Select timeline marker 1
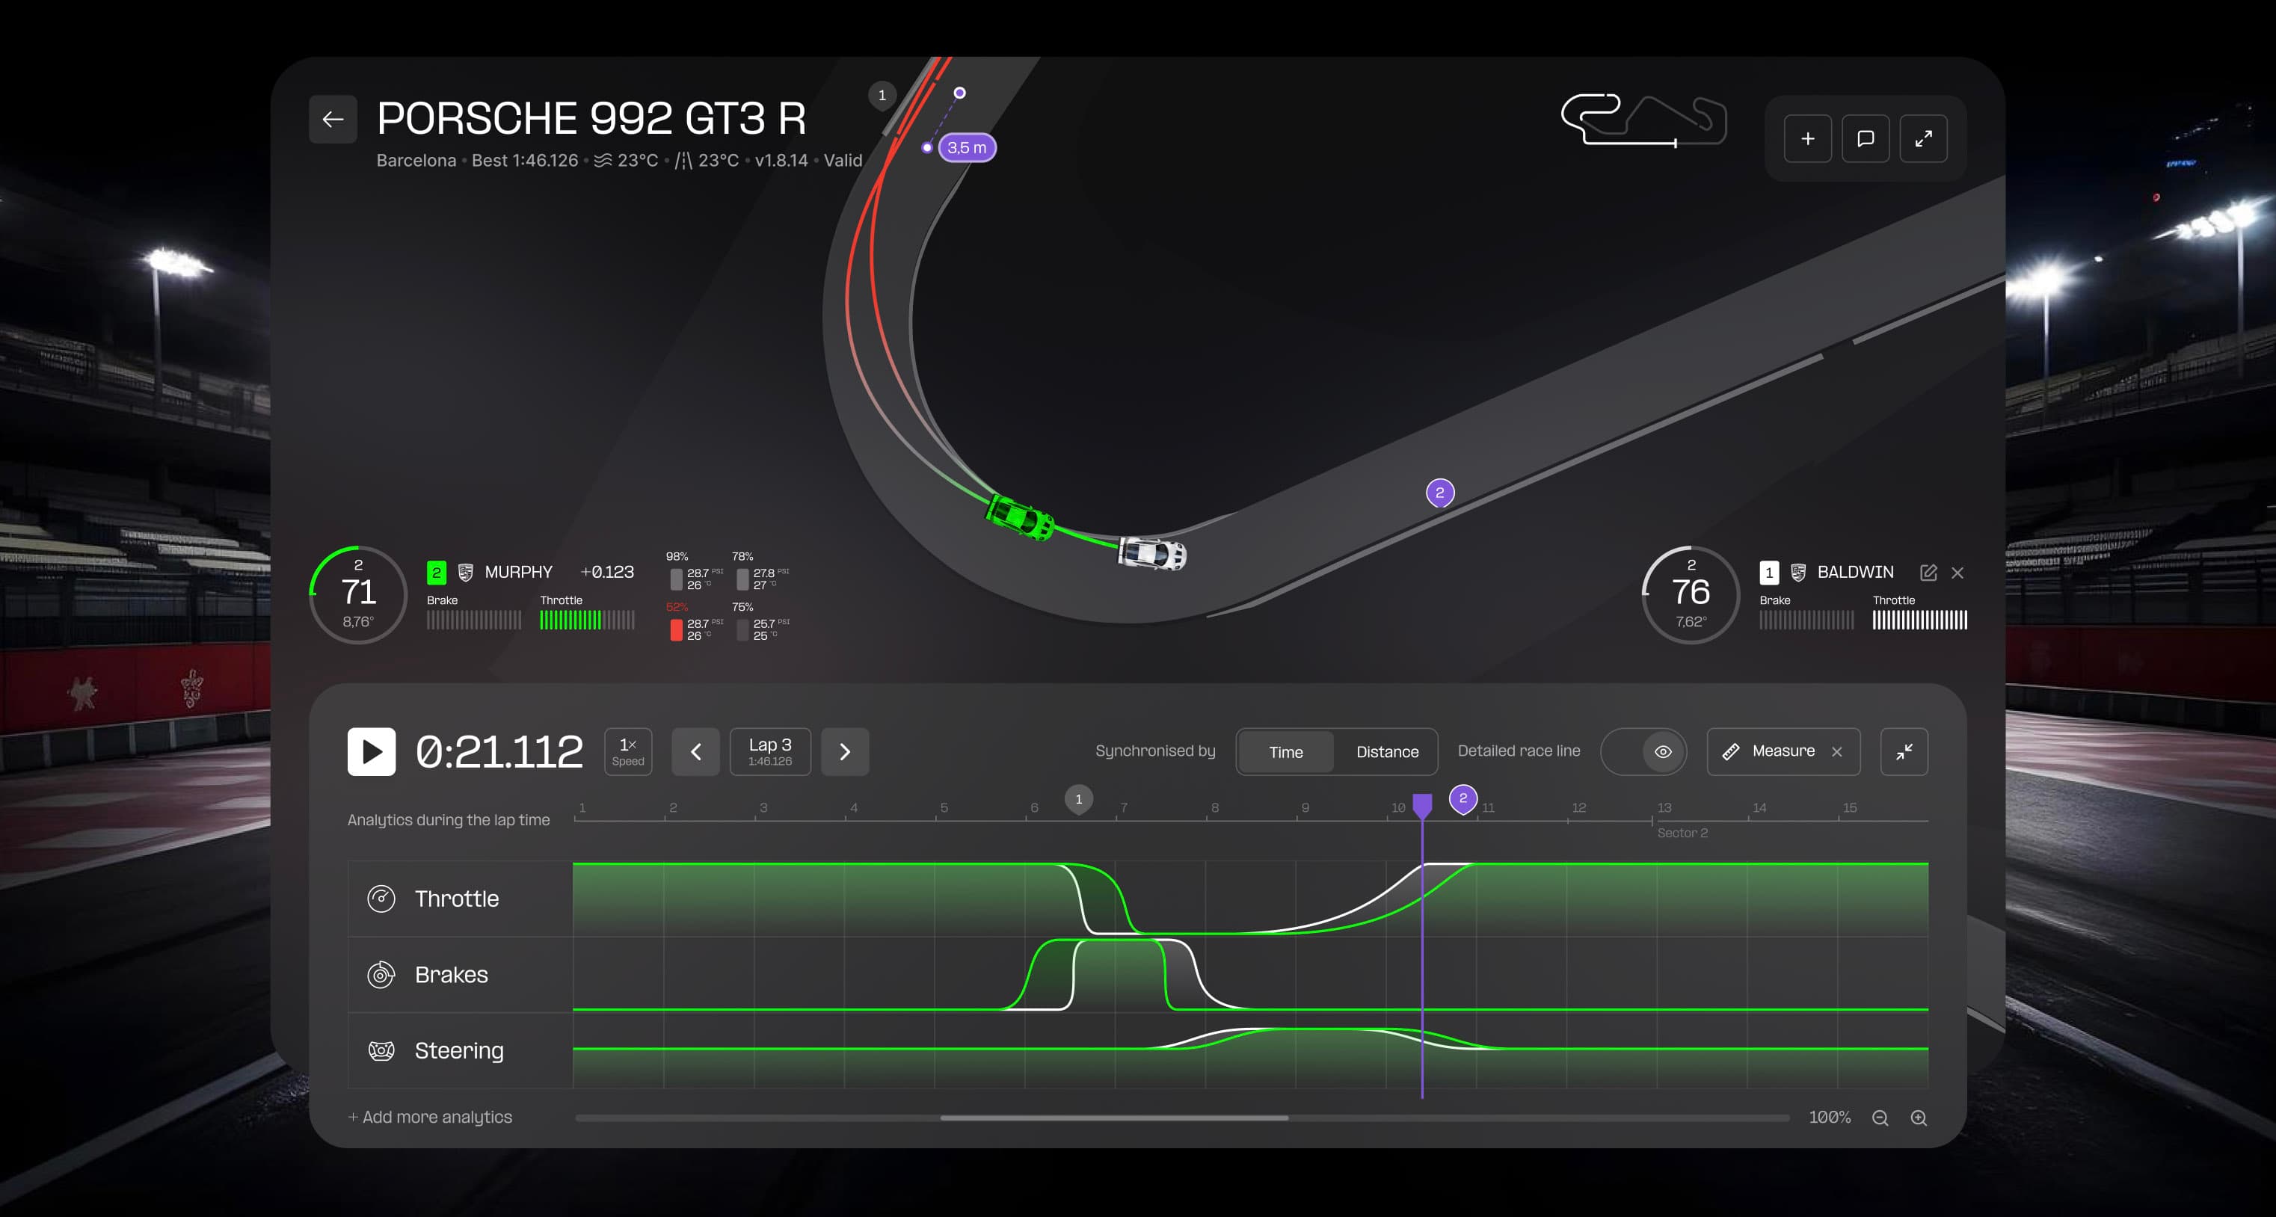 pyautogui.click(x=1078, y=799)
